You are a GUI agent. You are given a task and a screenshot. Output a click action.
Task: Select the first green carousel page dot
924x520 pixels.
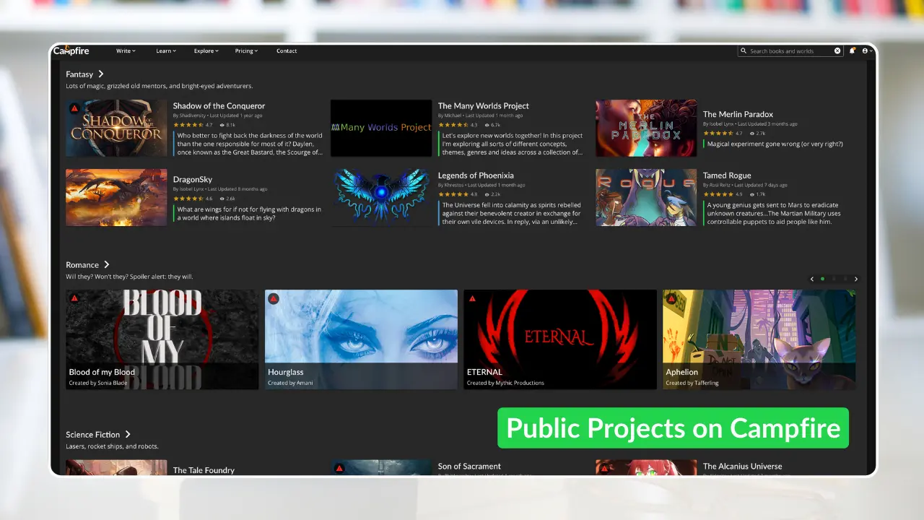pyautogui.click(x=823, y=279)
